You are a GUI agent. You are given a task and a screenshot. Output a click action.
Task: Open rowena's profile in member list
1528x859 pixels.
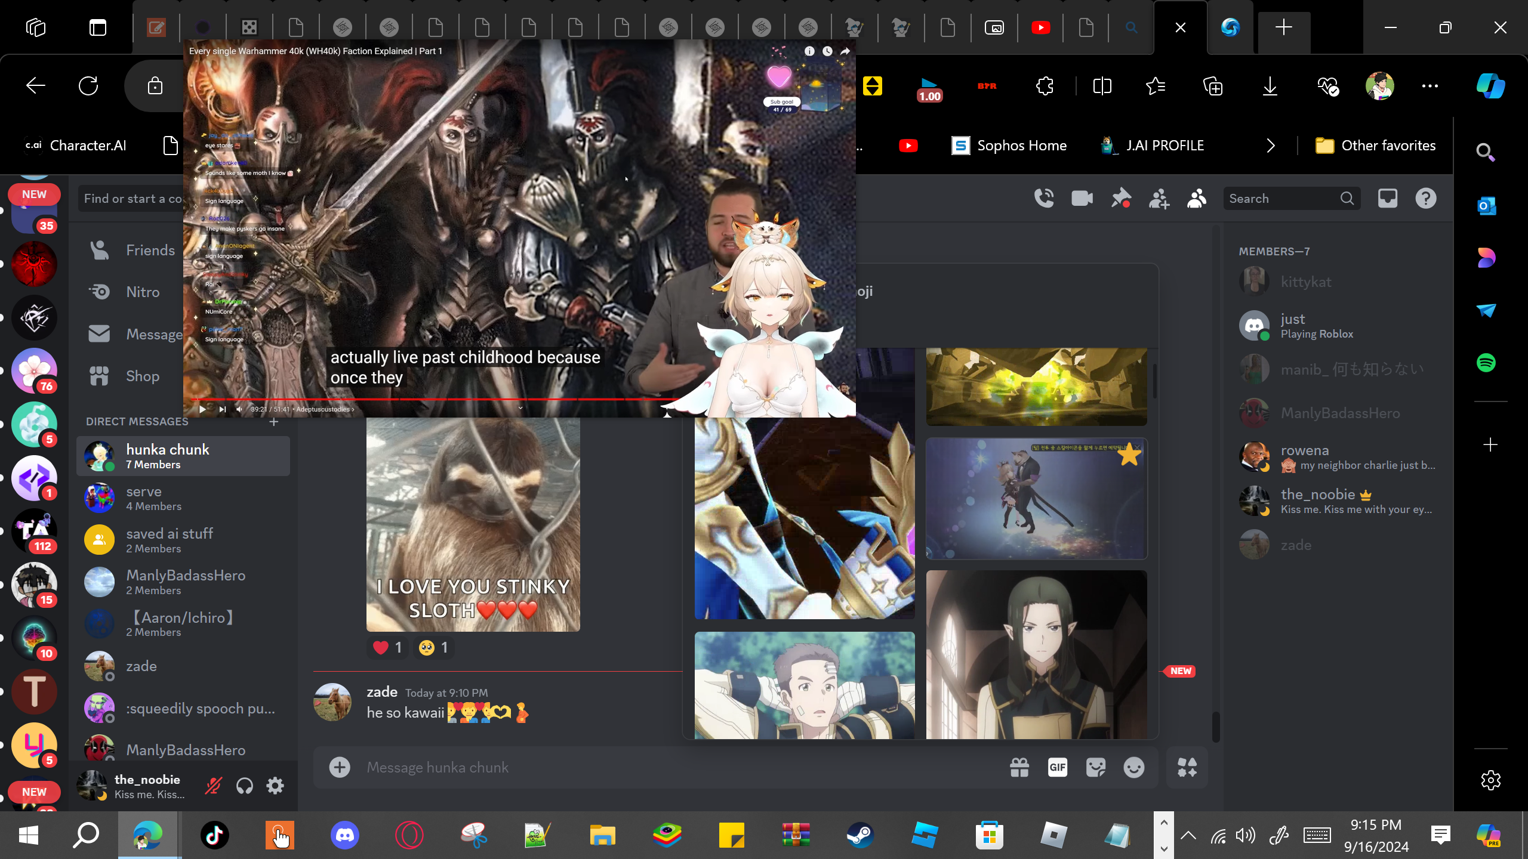click(x=1338, y=458)
